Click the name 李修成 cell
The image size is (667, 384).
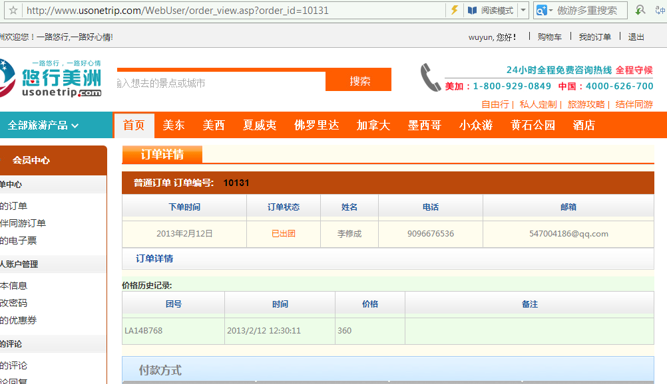pyautogui.click(x=349, y=234)
